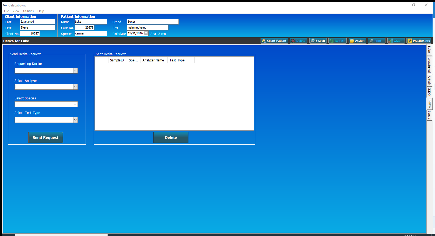Open the Graph toolbar button
The height and width of the screenshot is (236, 435).
tap(396, 41)
